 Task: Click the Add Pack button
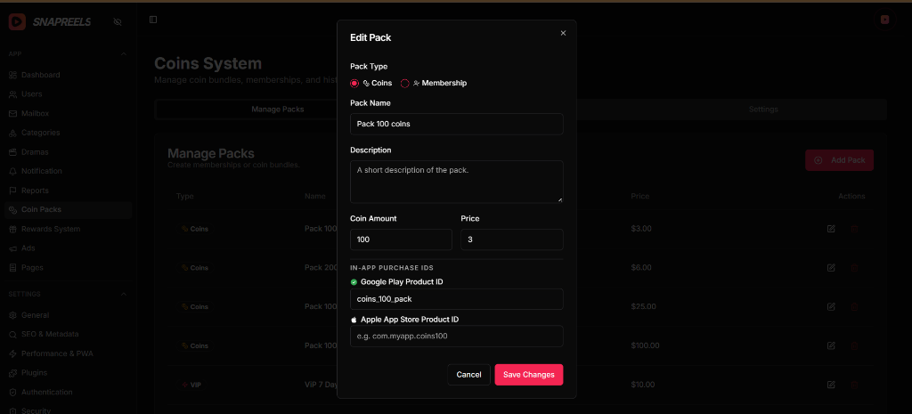coord(839,160)
